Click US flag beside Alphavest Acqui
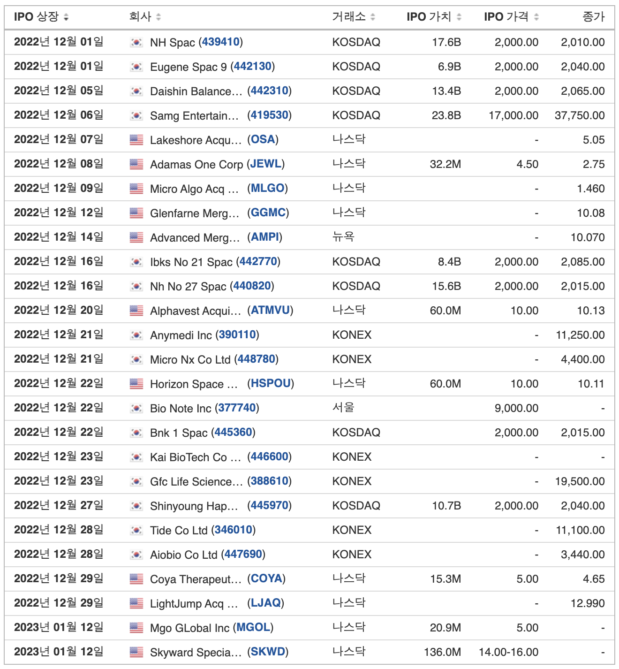Viewport: 619px width, 669px height. (136, 311)
